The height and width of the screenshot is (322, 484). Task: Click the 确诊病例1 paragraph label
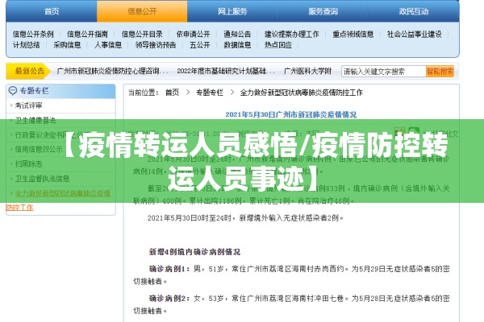pyautogui.click(x=169, y=269)
